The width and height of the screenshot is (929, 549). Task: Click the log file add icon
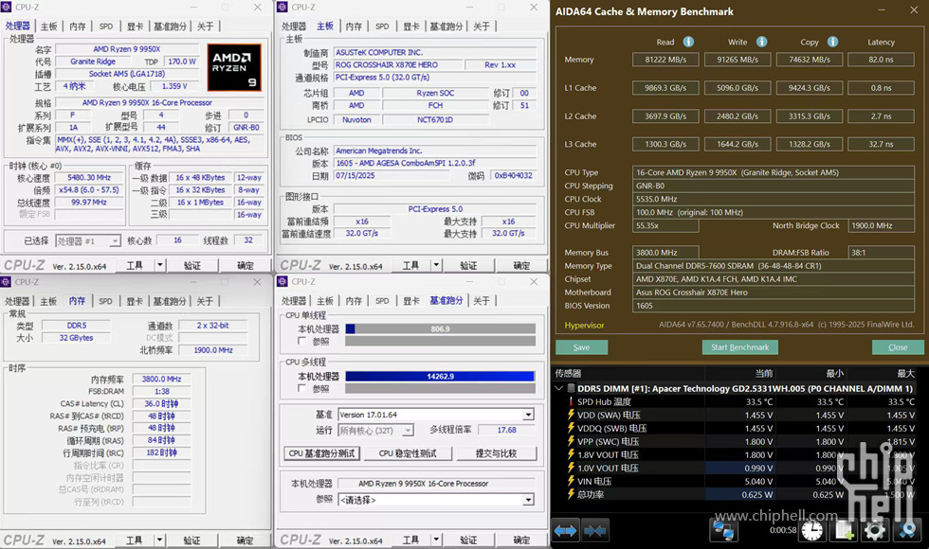coord(843,530)
